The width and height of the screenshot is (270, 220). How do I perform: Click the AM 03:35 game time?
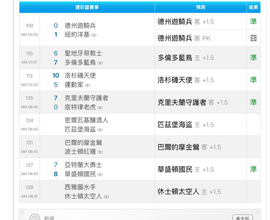point(29,85)
